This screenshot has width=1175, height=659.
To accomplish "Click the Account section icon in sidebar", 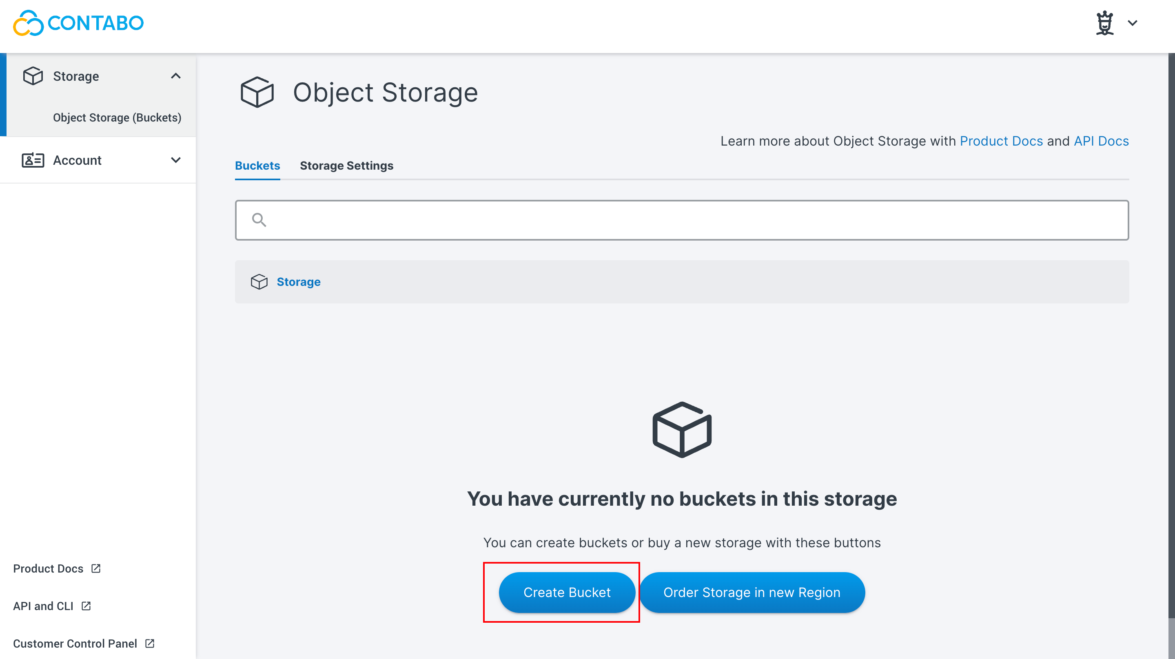I will 33,160.
